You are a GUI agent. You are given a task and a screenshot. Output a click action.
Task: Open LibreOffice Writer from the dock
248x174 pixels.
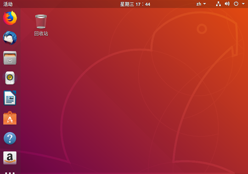(x=10, y=98)
